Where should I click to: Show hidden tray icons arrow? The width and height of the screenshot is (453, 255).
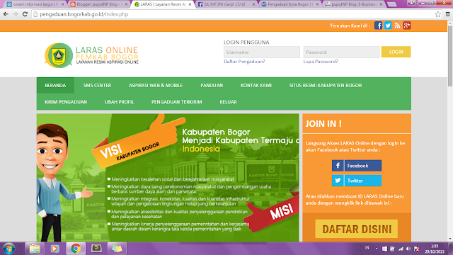pos(377,249)
